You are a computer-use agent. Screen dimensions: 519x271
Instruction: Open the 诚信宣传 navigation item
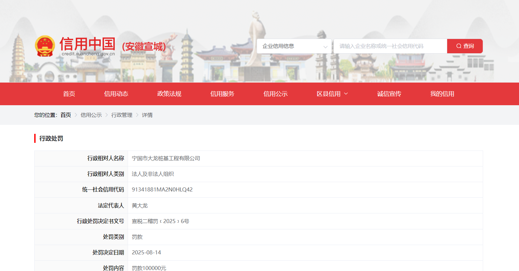coord(389,94)
